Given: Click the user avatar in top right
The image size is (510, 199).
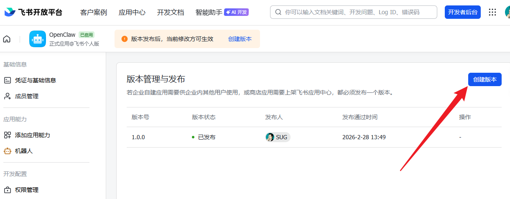Looking at the screenshot, I should [x=507, y=12].
